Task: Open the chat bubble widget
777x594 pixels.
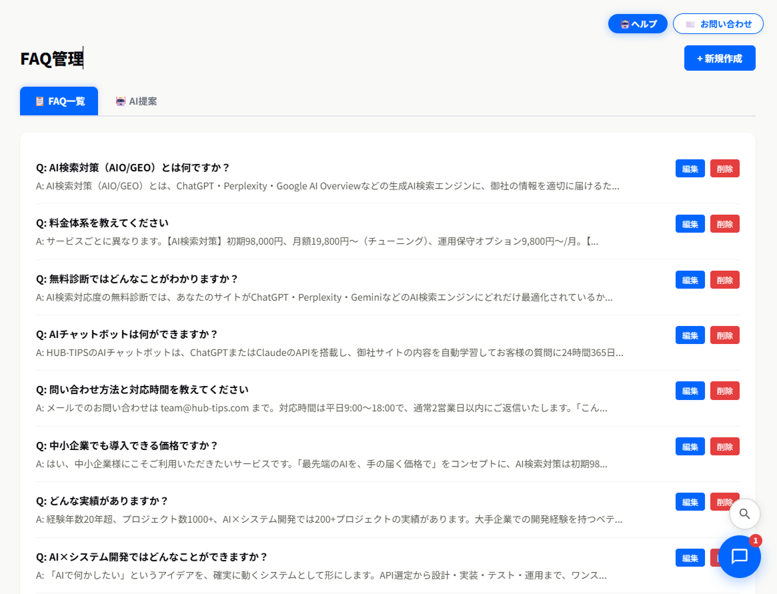Action: click(740, 557)
